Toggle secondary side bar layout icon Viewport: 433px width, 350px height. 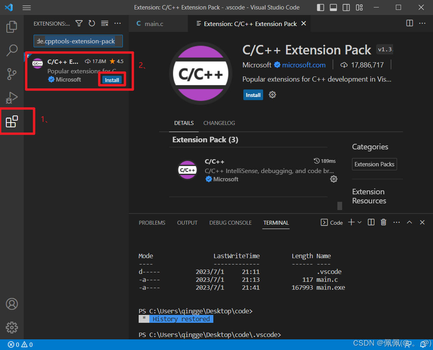click(x=346, y=7)
